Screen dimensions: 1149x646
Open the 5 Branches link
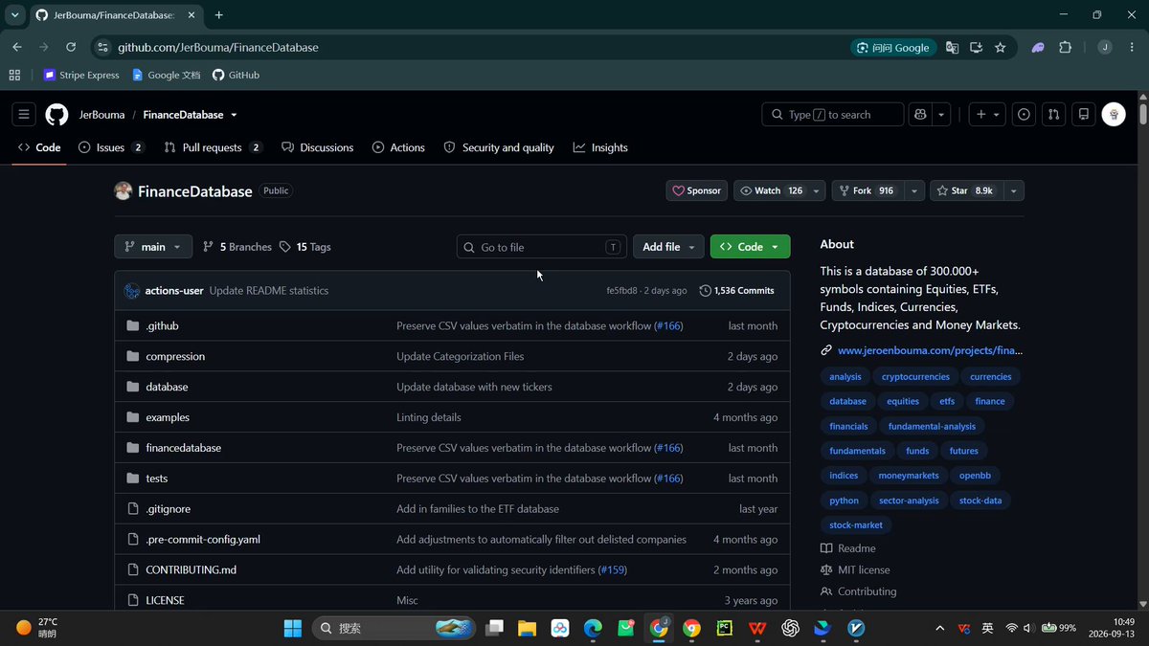[x=237, y=247]
